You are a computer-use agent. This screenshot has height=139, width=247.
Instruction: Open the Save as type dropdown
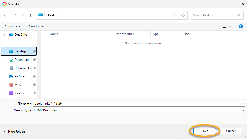pyautogui.click(x=139, y=110)
